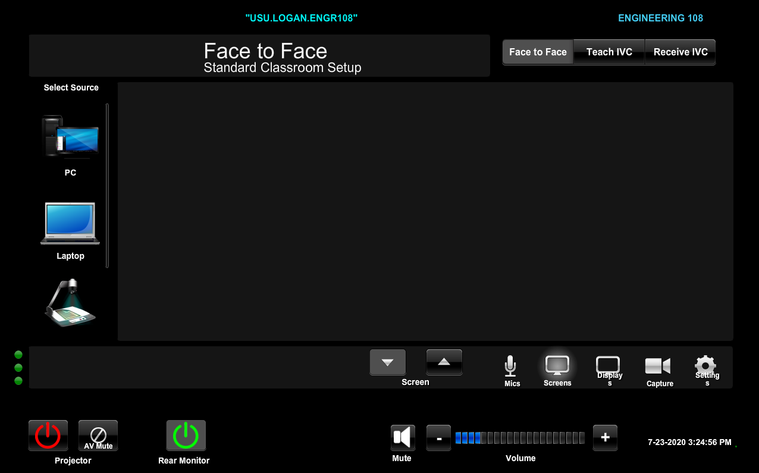Lower the projection screen

point(387,362)
